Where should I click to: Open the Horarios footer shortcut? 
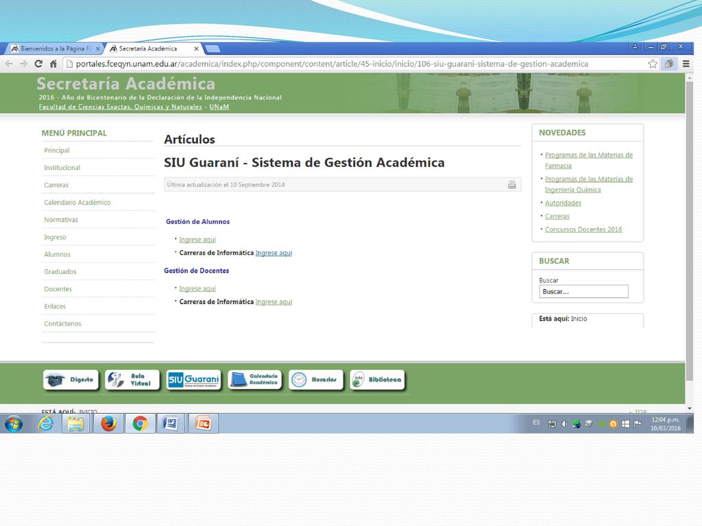pyautogui.click(x=316, y=379)
